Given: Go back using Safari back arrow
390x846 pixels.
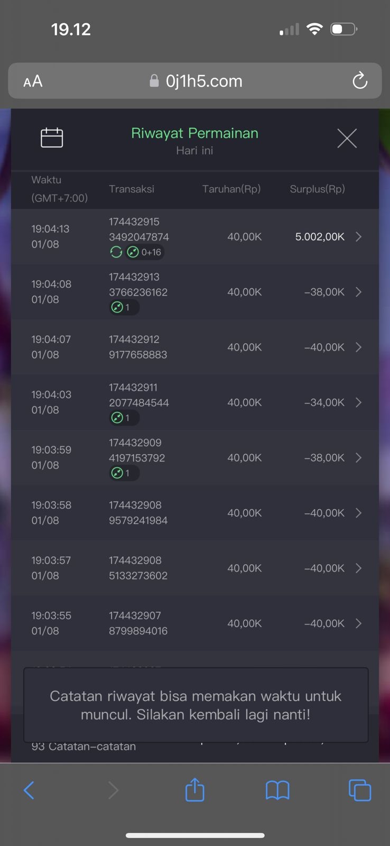Looking at the screenshot, I should tap(29, 790).
